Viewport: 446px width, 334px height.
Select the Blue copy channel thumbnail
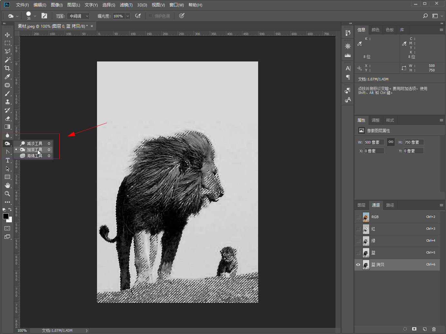pos(366,264)
